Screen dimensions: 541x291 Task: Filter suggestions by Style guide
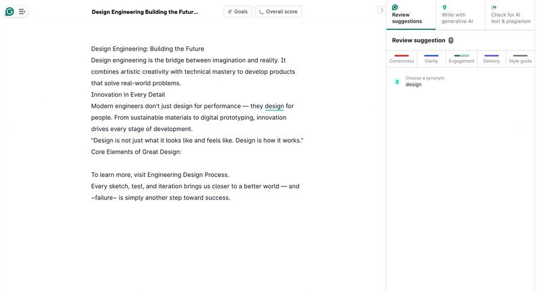[520, 58]
